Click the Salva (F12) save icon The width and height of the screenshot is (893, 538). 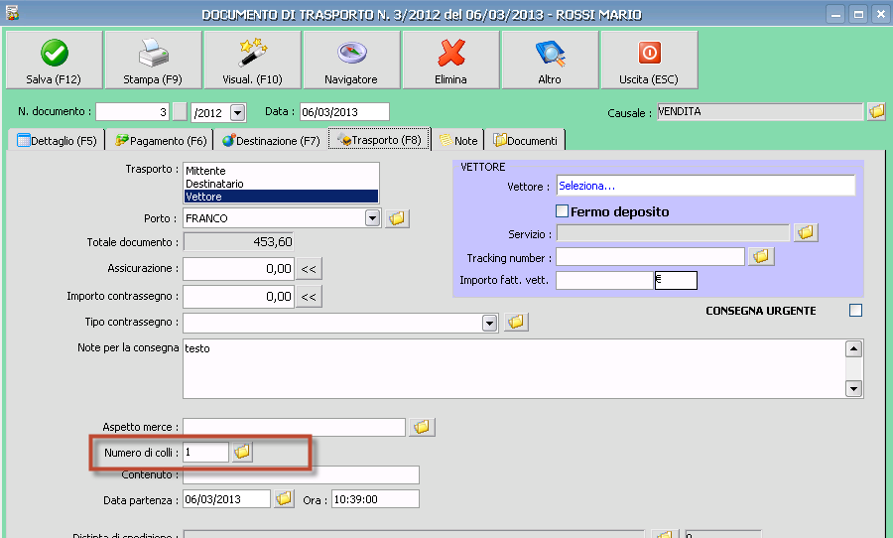tap(54, 53)
